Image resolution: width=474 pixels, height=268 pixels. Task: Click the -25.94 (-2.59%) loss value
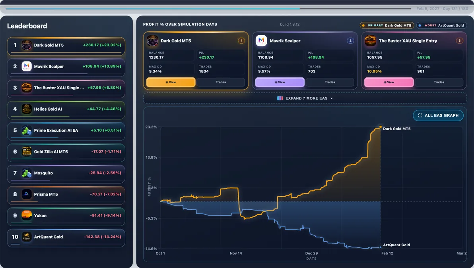(105, 173)
